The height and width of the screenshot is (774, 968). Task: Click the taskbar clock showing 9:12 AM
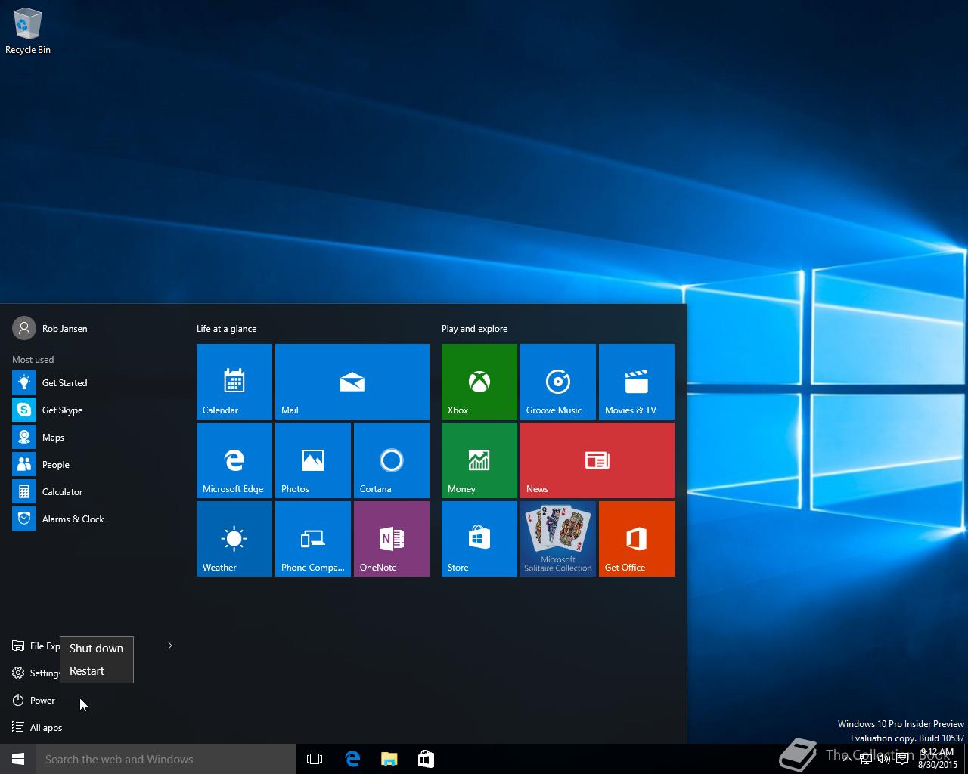(937, 759)
